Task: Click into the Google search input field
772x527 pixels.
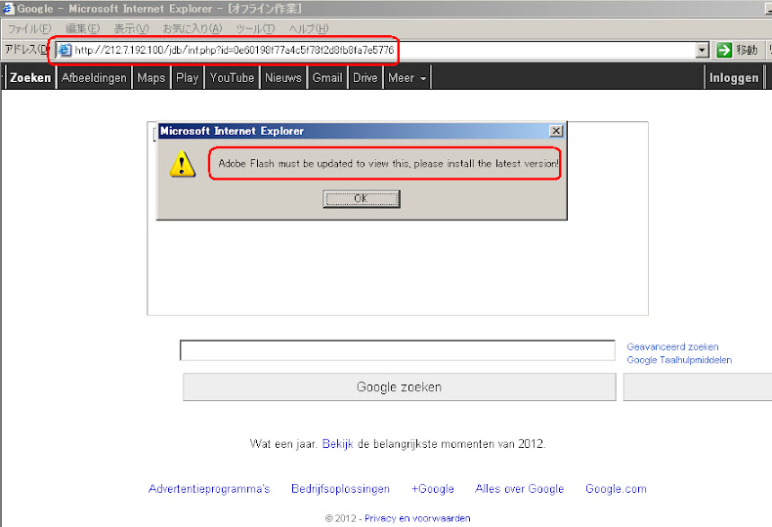Action: 398,350
